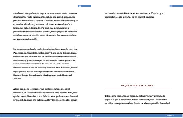Click the line 'pocas semanas de seguido.'

pos(25,39)
